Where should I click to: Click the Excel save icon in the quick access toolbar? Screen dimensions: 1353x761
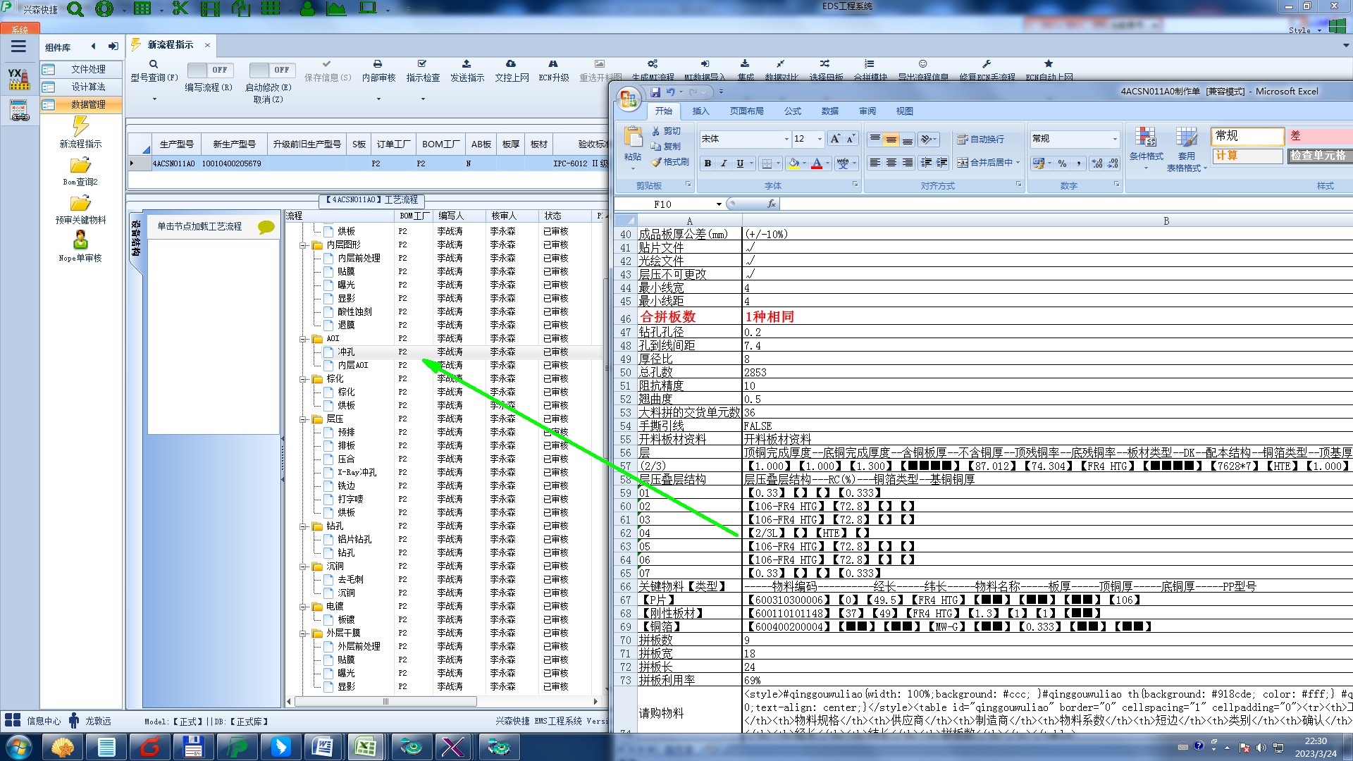655,92
